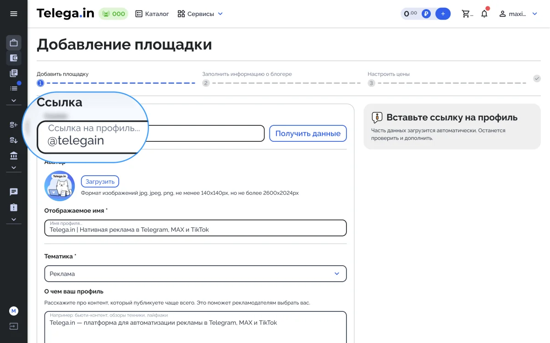Click the Telega.in logo
This screenshot has width=550, height=343.
click(x=66, y=13)
